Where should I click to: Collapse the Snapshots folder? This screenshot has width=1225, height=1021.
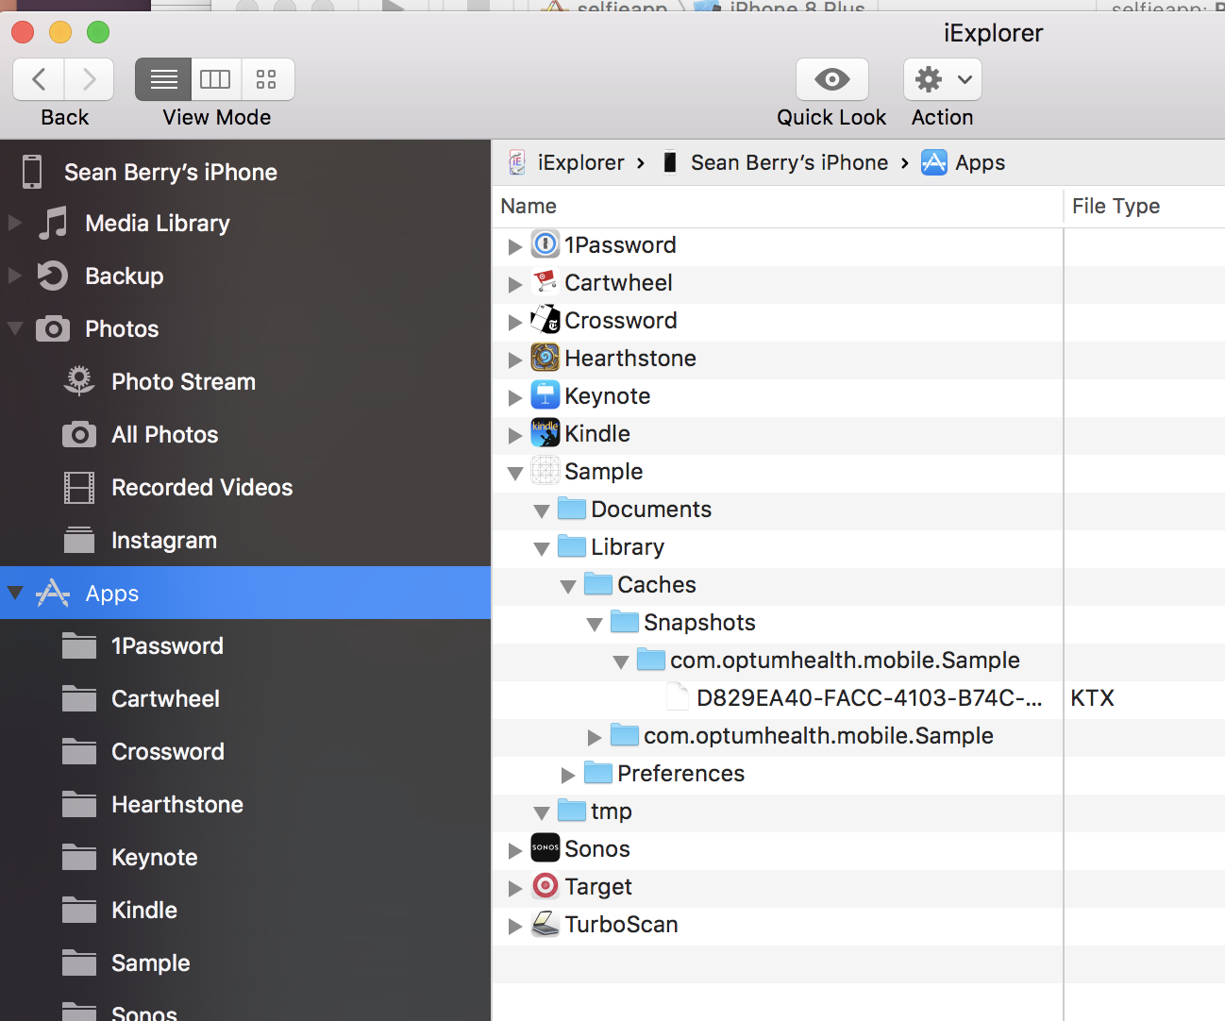pos(595,624)
